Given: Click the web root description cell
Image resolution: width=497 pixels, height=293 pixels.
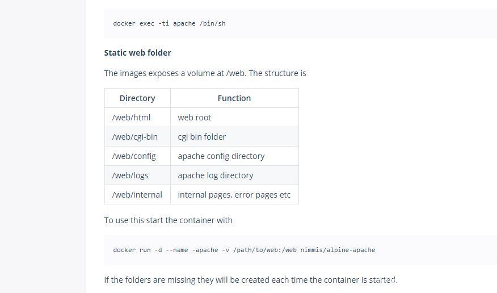Looking at the screenshot, I should (x=194, y=118).
